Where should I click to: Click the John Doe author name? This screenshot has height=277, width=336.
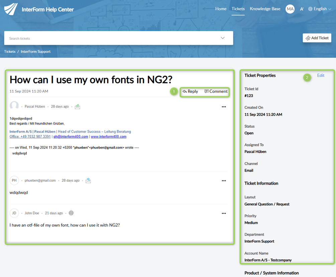tap(32, 213)
